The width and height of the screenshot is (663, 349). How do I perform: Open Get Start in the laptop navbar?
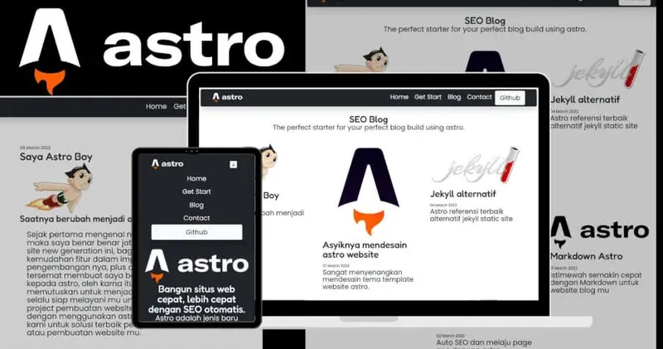pos(428,97)
